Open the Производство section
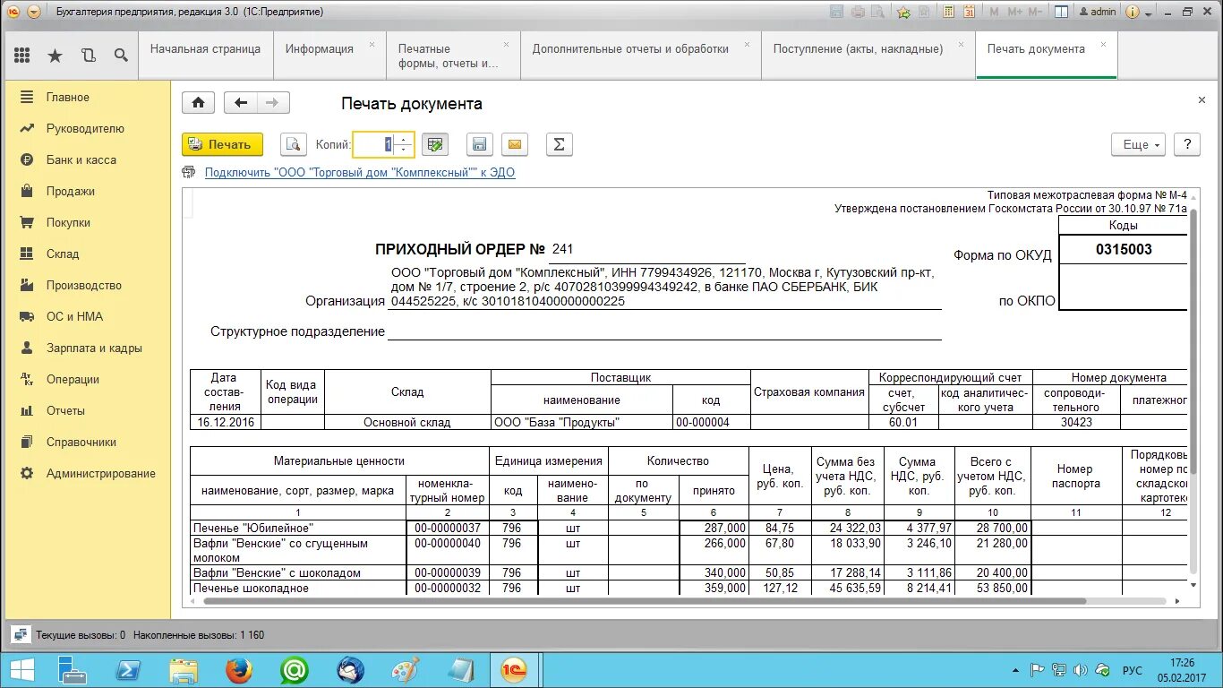 coord(86,285)
